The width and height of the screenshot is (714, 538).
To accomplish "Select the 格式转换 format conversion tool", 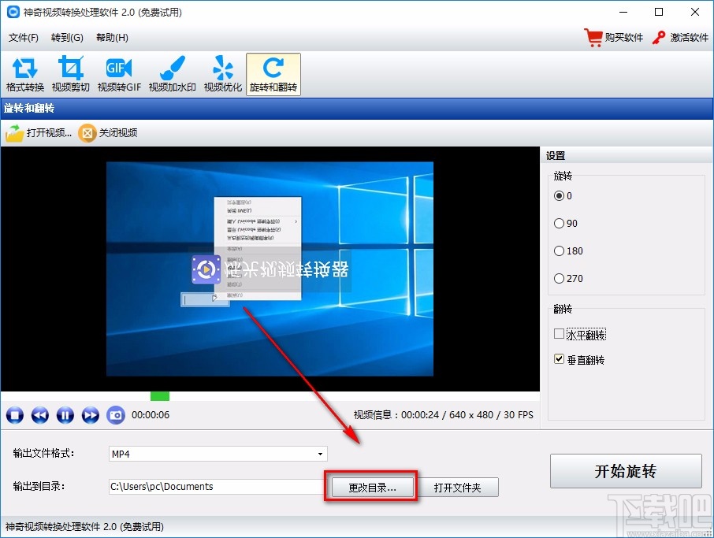I will (x=25, y=74).
